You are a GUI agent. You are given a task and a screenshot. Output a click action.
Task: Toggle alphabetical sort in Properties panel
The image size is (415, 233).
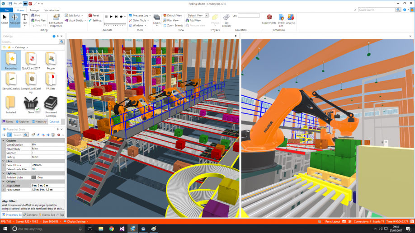4,135
